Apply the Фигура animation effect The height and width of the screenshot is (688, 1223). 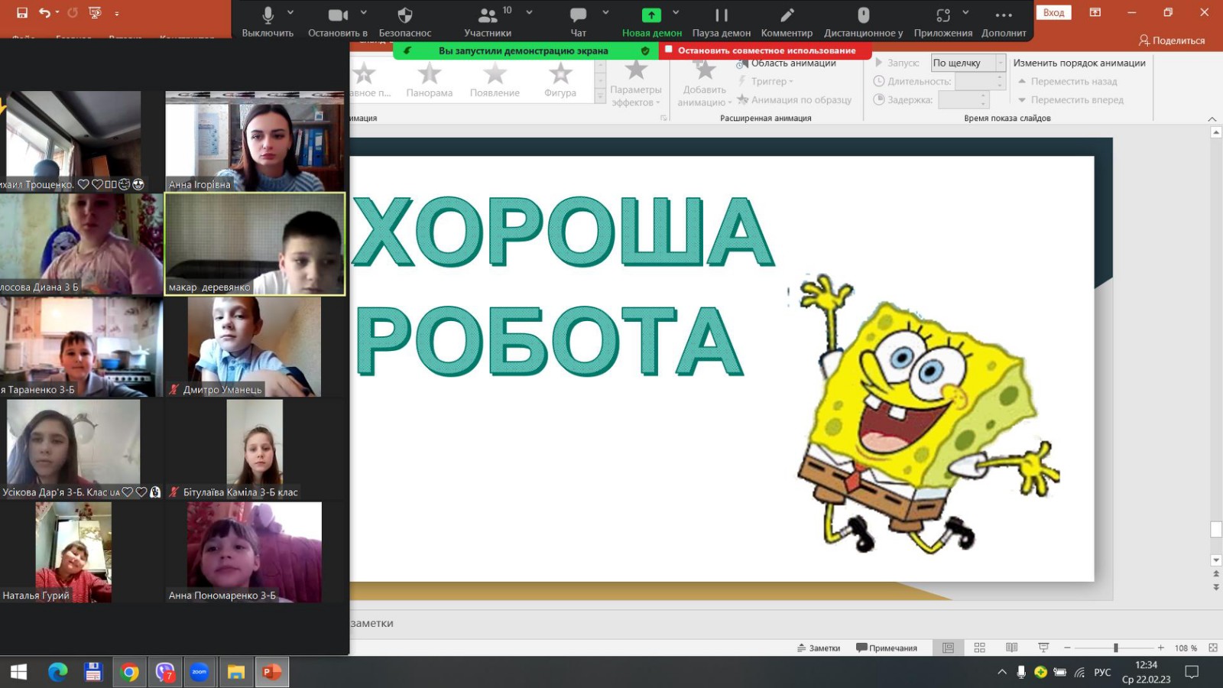click(x=560, y=80)
